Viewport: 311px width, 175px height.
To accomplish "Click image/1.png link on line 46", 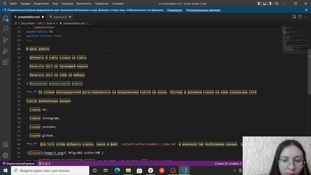I will coord(53,153).
